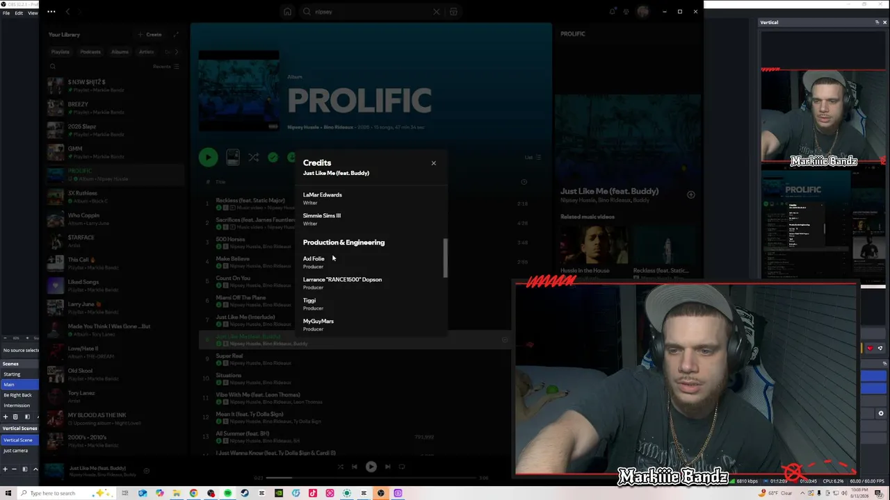The height and width of the screenshot is (500, 890).
Task: Open the BREEZY playlist
Action: (x=115, y=108)
